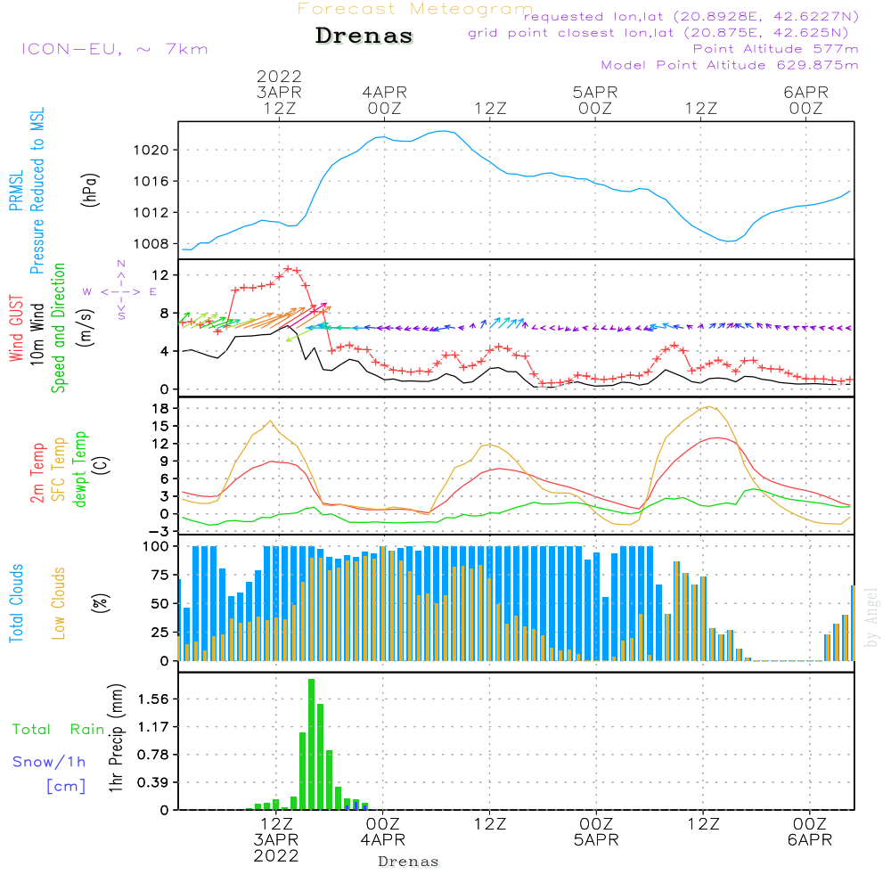Click the green 'Speed and Direction' label
Image resolution: width=891 pixels, height=891 pixels.
tap(58, 328)
